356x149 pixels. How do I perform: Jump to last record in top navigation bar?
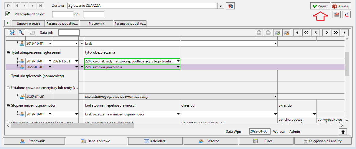pyautogui.click(x=40, y=6)
